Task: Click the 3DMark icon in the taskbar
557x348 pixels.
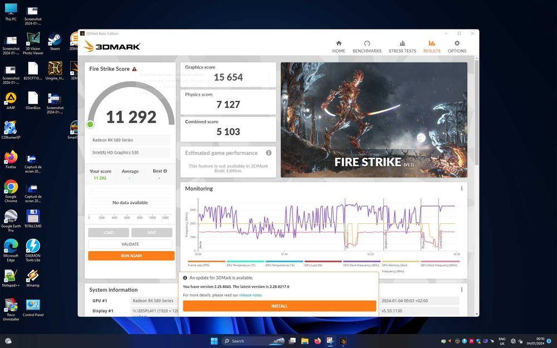Action: [343, 341]
